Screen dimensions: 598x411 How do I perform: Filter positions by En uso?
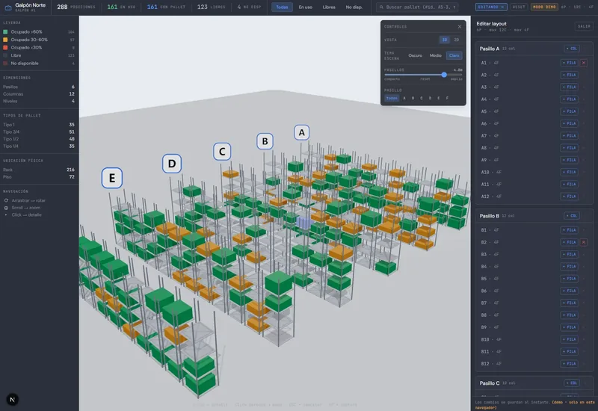point(306,7)
